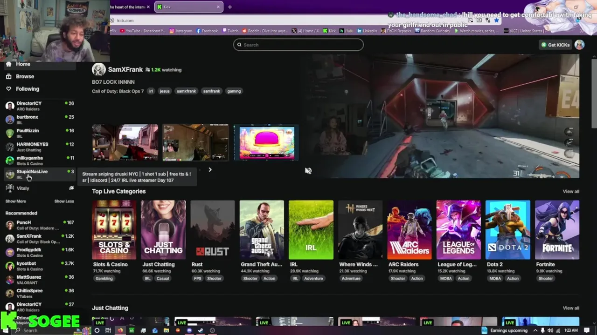This screenshot has width=597, height=335.
Task: Open the Slots & Casino category card
Action: tap(114, 230)
